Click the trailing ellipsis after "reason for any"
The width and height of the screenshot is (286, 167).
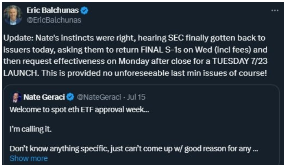(256, 149)
